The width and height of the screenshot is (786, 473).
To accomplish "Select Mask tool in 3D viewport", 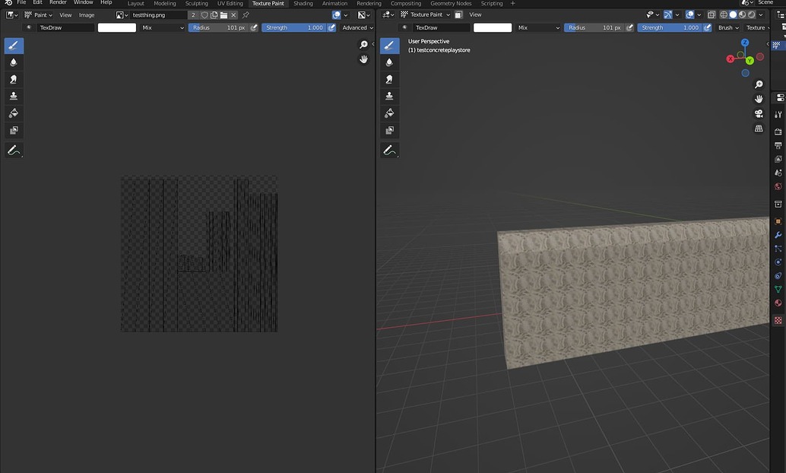I will [x=389, y=130].
